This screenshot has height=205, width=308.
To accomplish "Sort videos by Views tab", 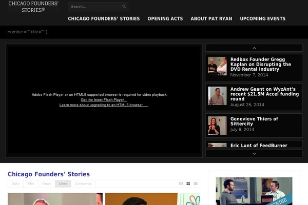I will 46,183.
